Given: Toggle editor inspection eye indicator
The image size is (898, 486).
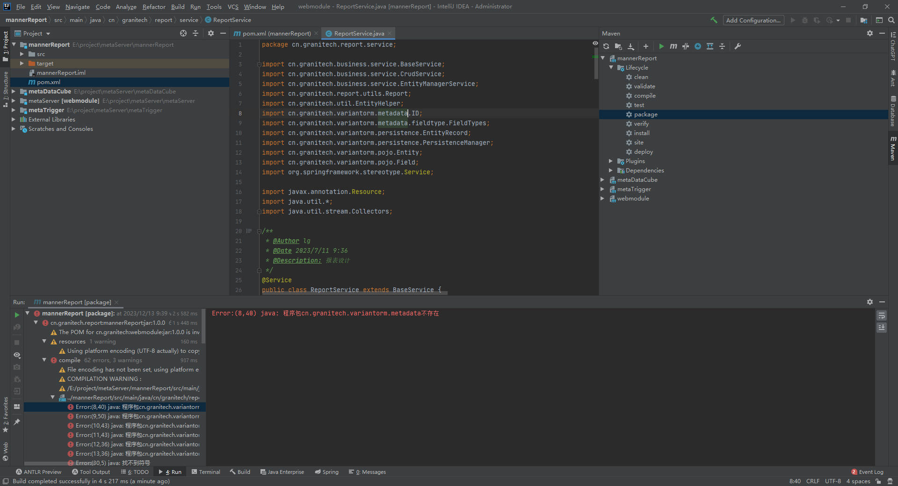Looking at the screenshot, I should tap(595, 43).
